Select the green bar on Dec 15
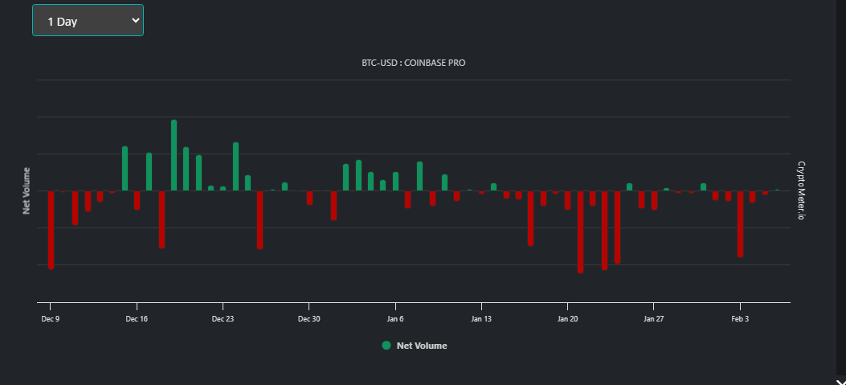The height and width of the screenshot is (385, 846). pyautogui.click(x=125, y=169)
